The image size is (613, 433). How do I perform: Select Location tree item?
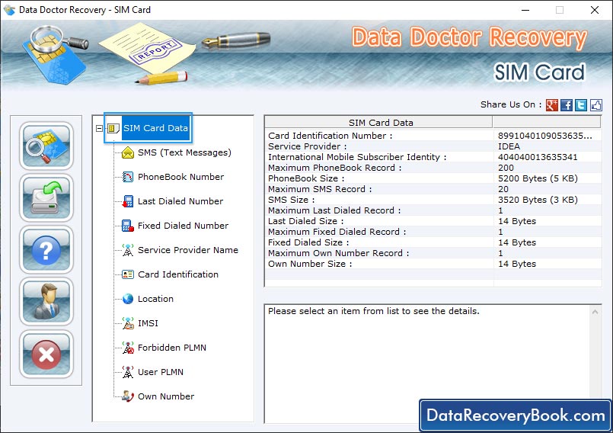click(x=155, y=299)
